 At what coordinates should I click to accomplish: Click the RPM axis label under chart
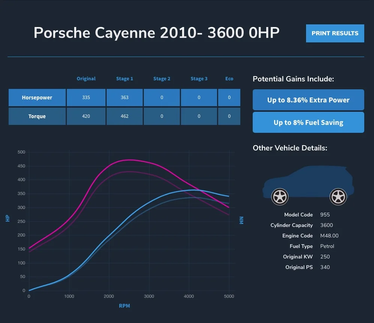(x=125, y=306)
